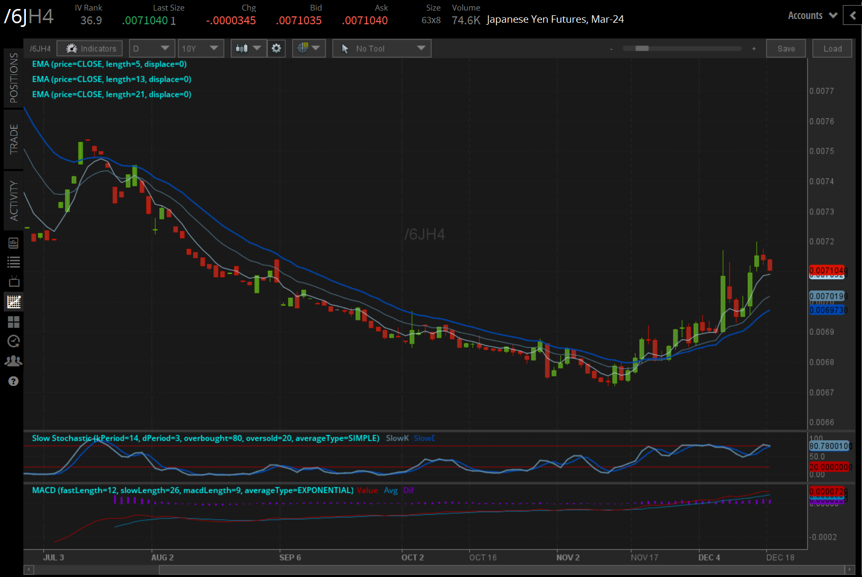Switch to the POSITIONS side tab
Screen dimensions: 862x577
tap(14, 78)
